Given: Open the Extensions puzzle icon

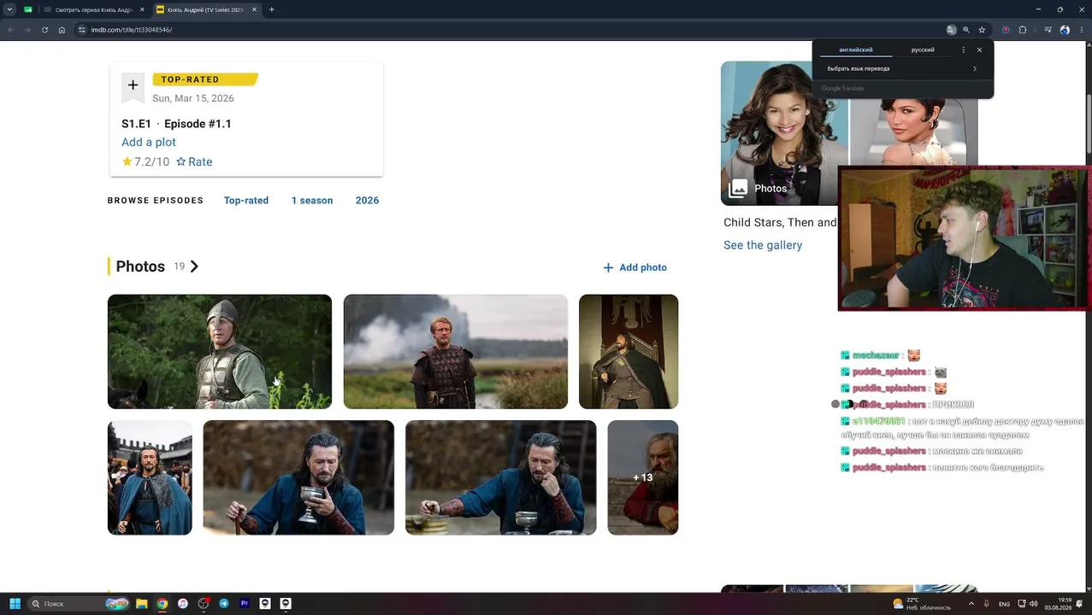Looking at the screenshot, I should 1023,30.
